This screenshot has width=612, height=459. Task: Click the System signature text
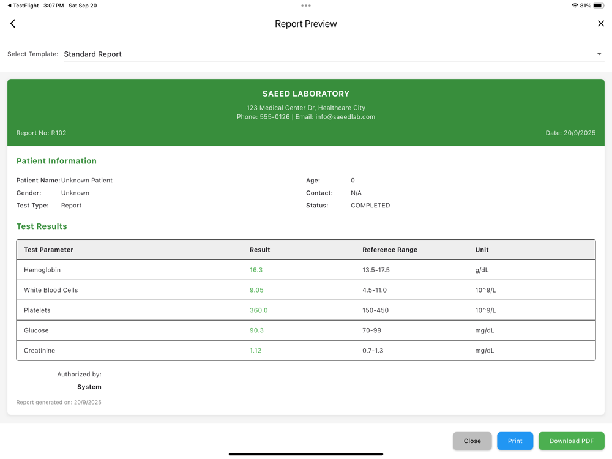pyautogui.click(x=89, y=387)
